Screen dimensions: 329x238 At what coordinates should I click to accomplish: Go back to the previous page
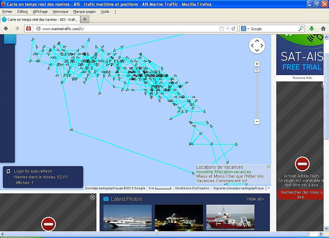coord(6,29)
